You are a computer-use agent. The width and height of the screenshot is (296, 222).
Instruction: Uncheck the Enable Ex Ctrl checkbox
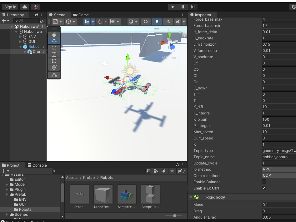(263, 188)
